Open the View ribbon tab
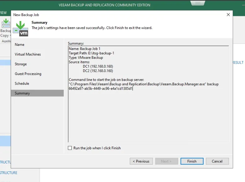245x182 pixels. 3,13
